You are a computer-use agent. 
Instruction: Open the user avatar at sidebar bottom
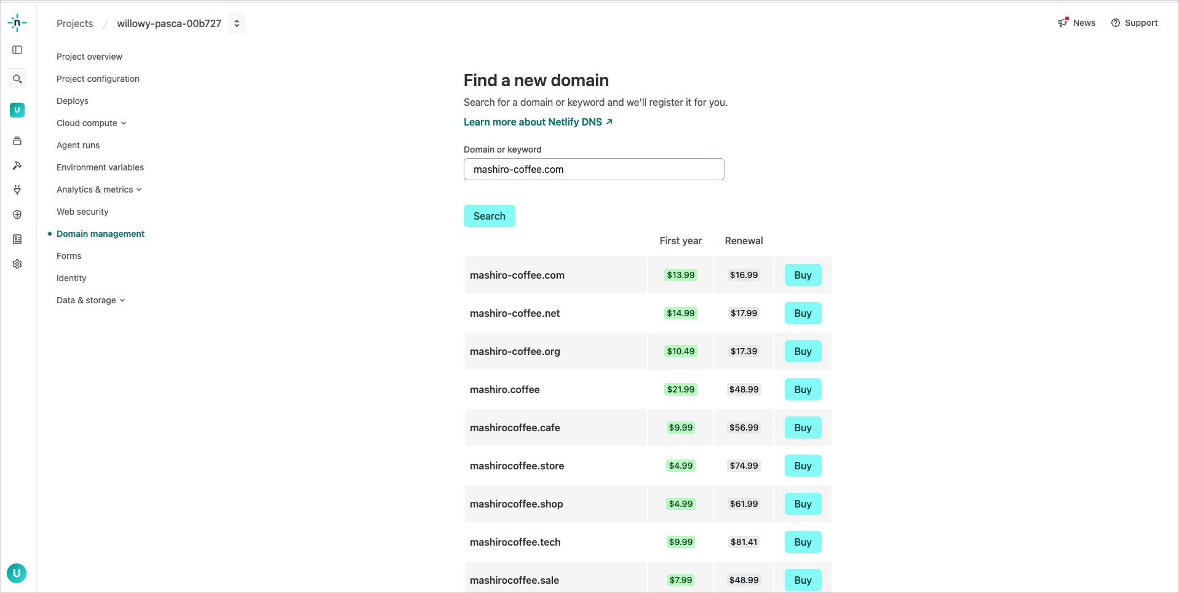click(x=17, y=573)
